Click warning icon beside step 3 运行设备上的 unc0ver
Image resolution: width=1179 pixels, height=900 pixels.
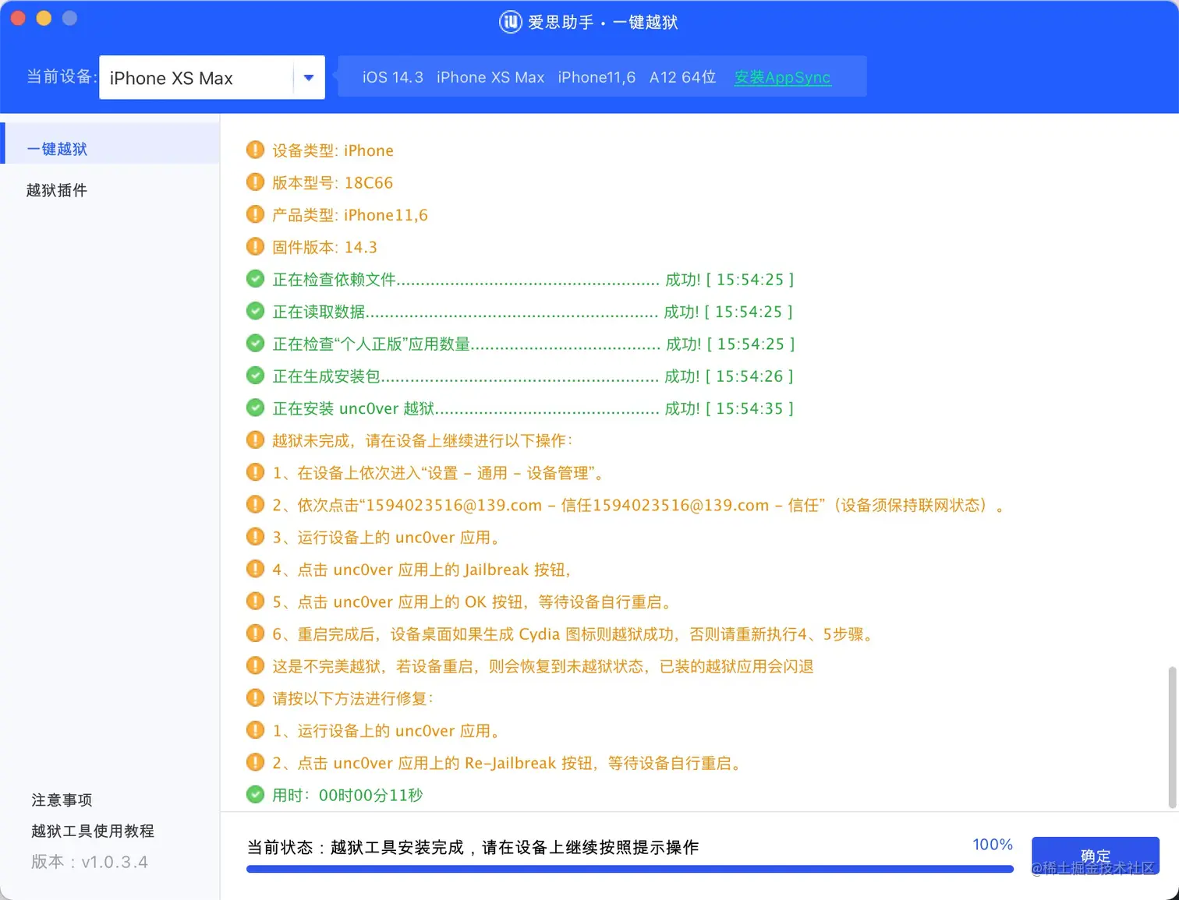[x=255, y=536]
